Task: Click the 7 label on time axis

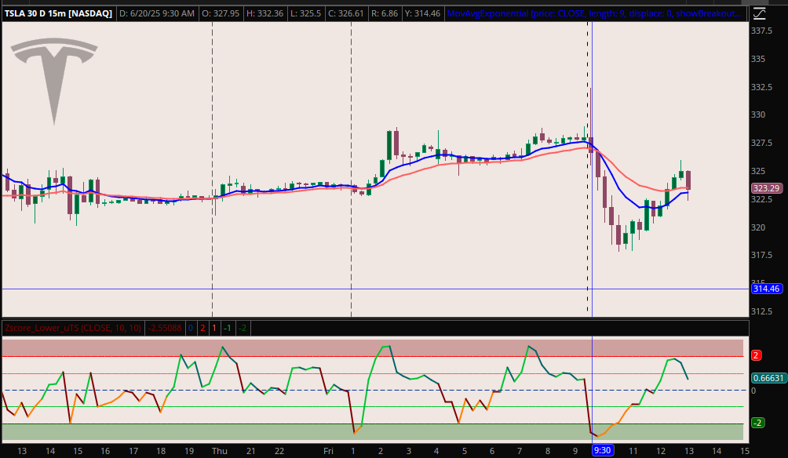Action: pyautogui.click(x=520, y=451)
